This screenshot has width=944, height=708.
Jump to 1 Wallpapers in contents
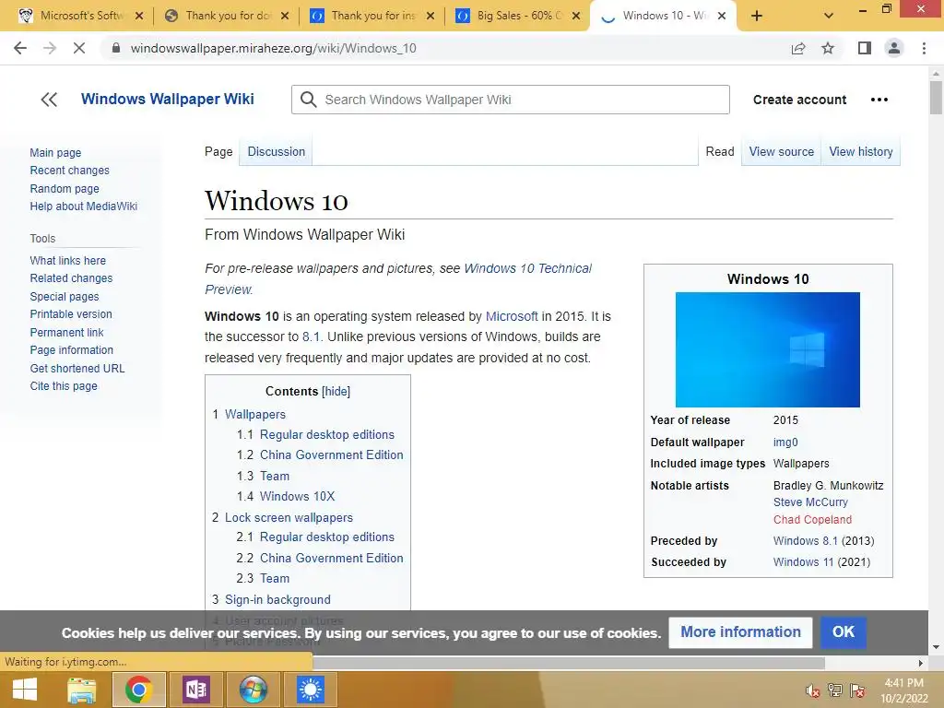pyautogui.click(x=249, y=414)
